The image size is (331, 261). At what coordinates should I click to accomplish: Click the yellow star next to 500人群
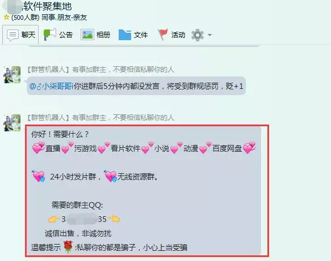point(7,17)
